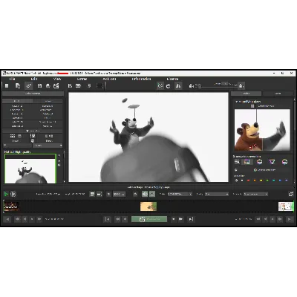Open the File menu
297x297 pixels.
tap(12, 79)
